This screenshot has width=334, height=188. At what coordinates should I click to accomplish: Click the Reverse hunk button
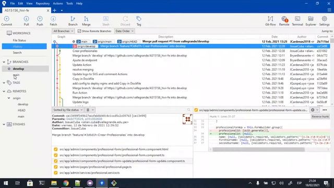320,116
